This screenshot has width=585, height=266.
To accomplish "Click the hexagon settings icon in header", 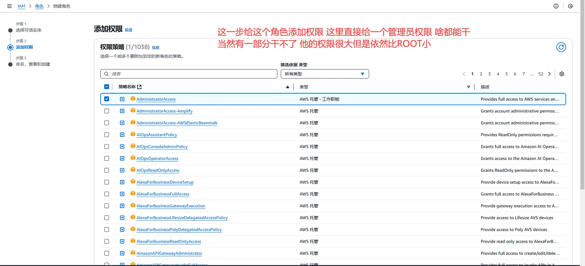I will 570,6.
